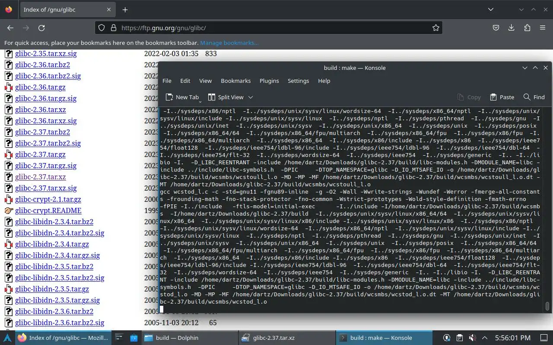Click the unknown-file icon beside glibc-2.37.tar.bz2

(9, 132)
